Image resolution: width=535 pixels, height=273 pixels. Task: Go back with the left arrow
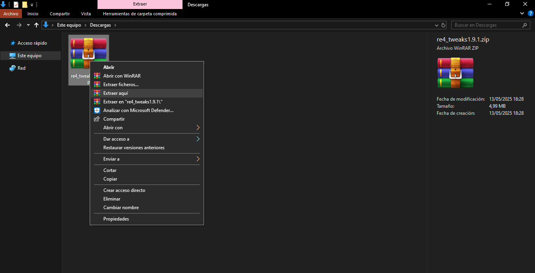tap(7, 25)
